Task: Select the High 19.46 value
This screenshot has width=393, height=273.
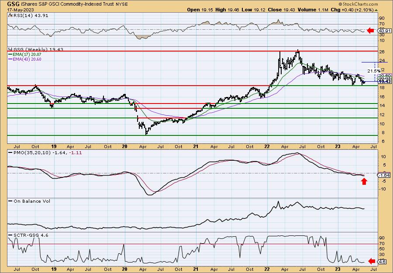Action: pos(227,10)
